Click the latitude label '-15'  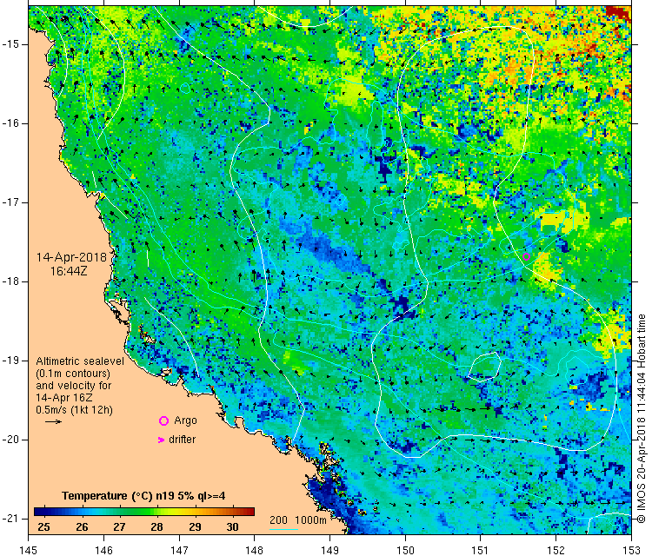(10, 44)
